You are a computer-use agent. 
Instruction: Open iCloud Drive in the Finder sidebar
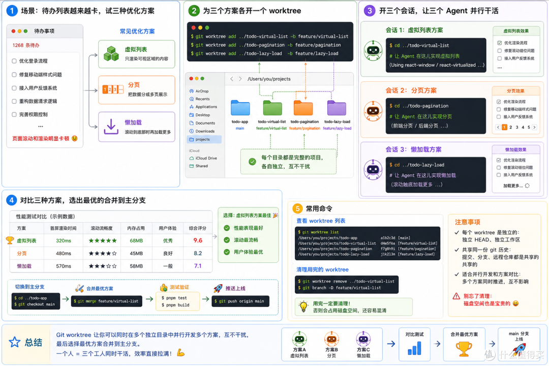[x=203, y=158]
